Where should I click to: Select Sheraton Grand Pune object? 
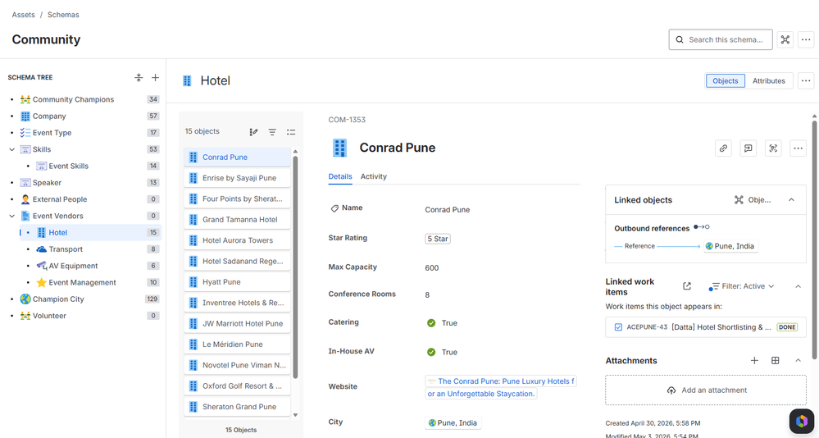point(237,407)
